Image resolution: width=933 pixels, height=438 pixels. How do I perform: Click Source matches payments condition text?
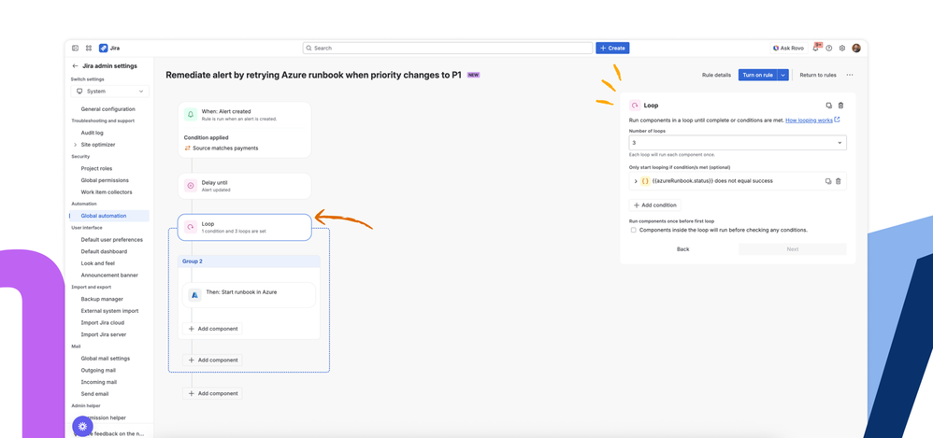(x=225, y=148)
